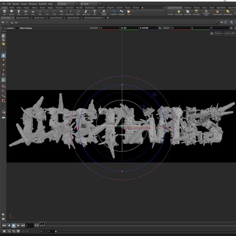Add a Geometry Light
The width and height of the screenshot is (236, 236).
pos(206,13)
